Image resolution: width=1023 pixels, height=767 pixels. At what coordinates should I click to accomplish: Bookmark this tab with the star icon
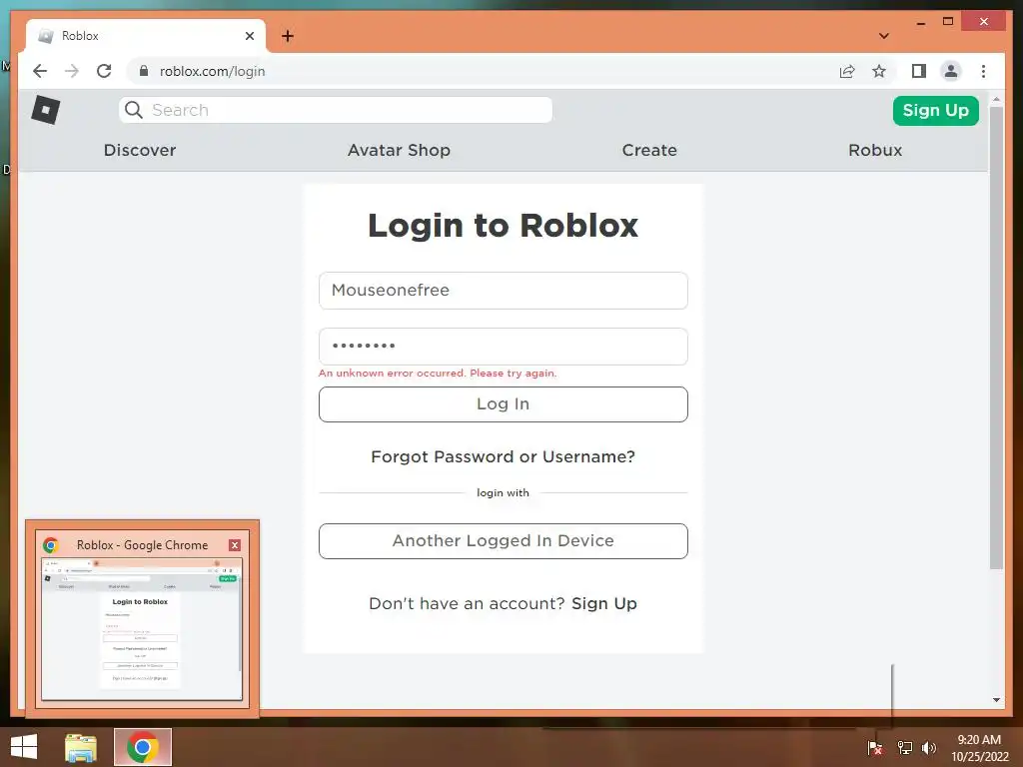[879, 71]
